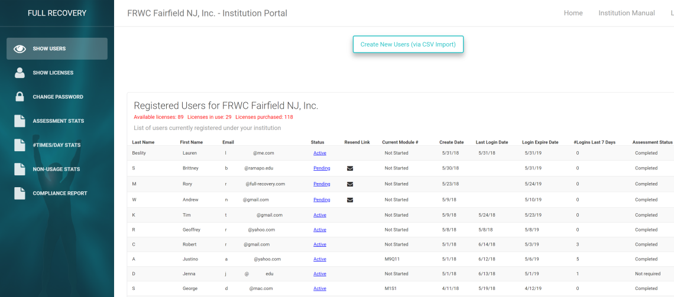Click Active status for George
674x297 pixels.
point(320,288)
